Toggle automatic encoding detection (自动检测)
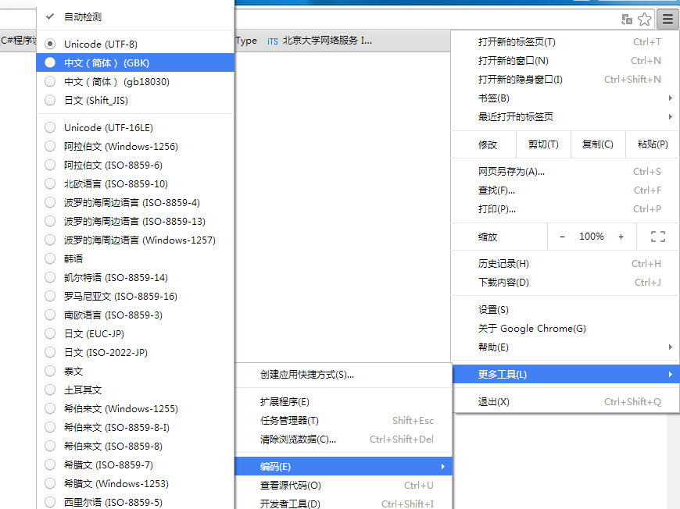Screen dimensions: 680x509 (135, 17)
